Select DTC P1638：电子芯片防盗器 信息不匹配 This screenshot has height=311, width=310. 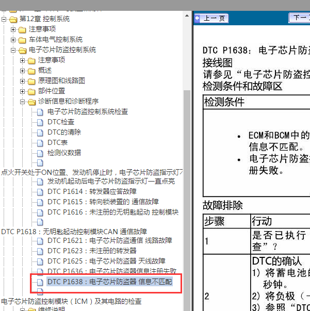pyautogui.click(x=110, y=282)
